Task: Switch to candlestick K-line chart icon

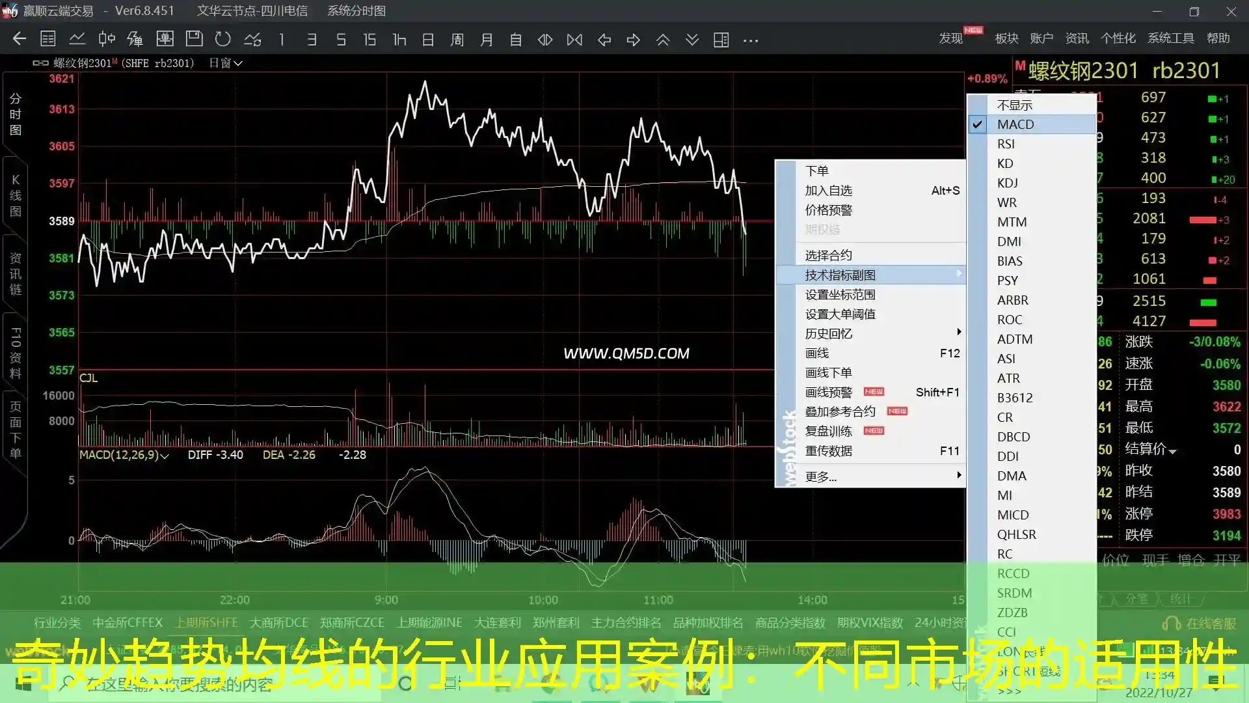Action: pyautogui.click(x=107, y=39)
